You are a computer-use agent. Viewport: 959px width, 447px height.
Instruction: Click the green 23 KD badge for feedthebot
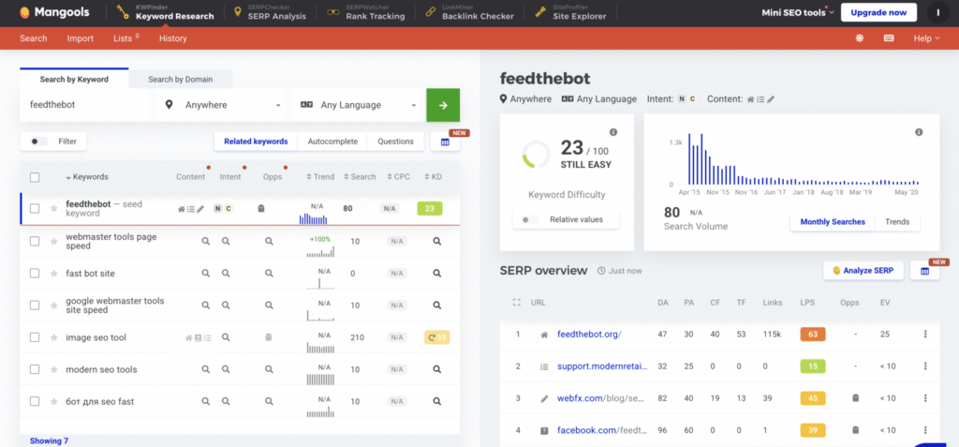point(429,208)
